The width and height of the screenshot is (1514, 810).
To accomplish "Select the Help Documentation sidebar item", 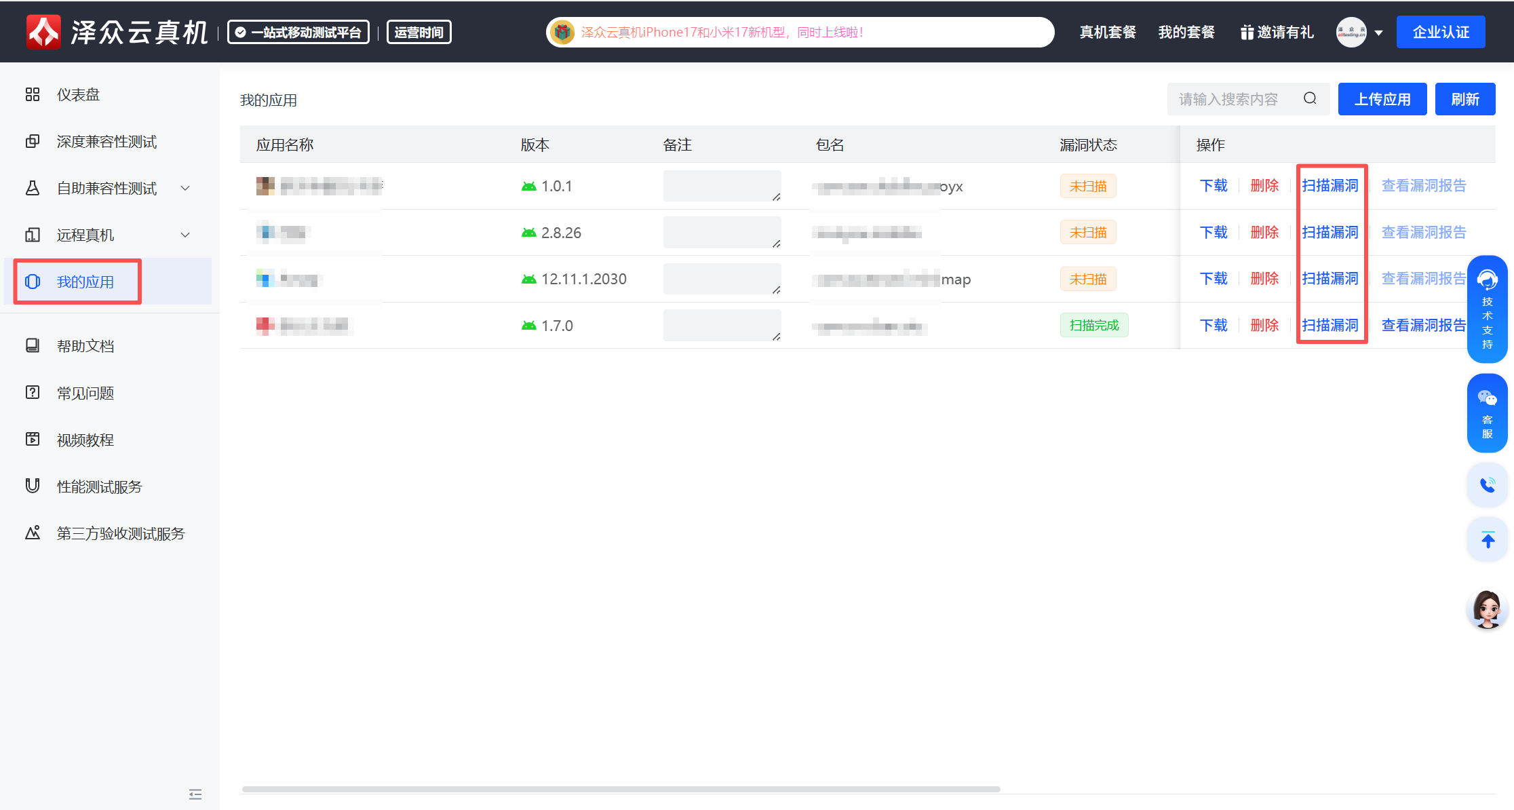I will 85,346.
